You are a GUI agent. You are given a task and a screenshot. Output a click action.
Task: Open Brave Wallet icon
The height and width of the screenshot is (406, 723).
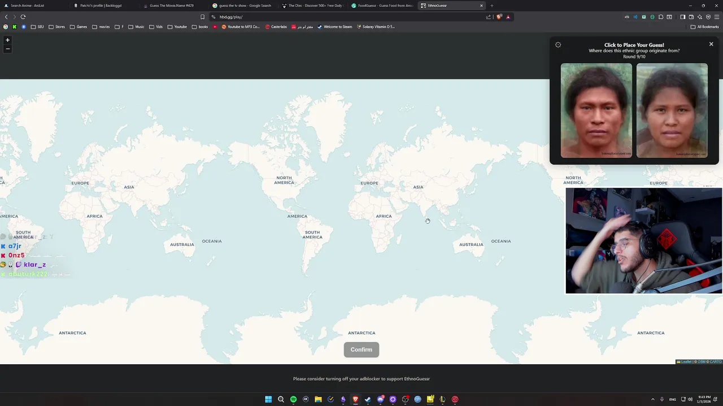point(691,17)
